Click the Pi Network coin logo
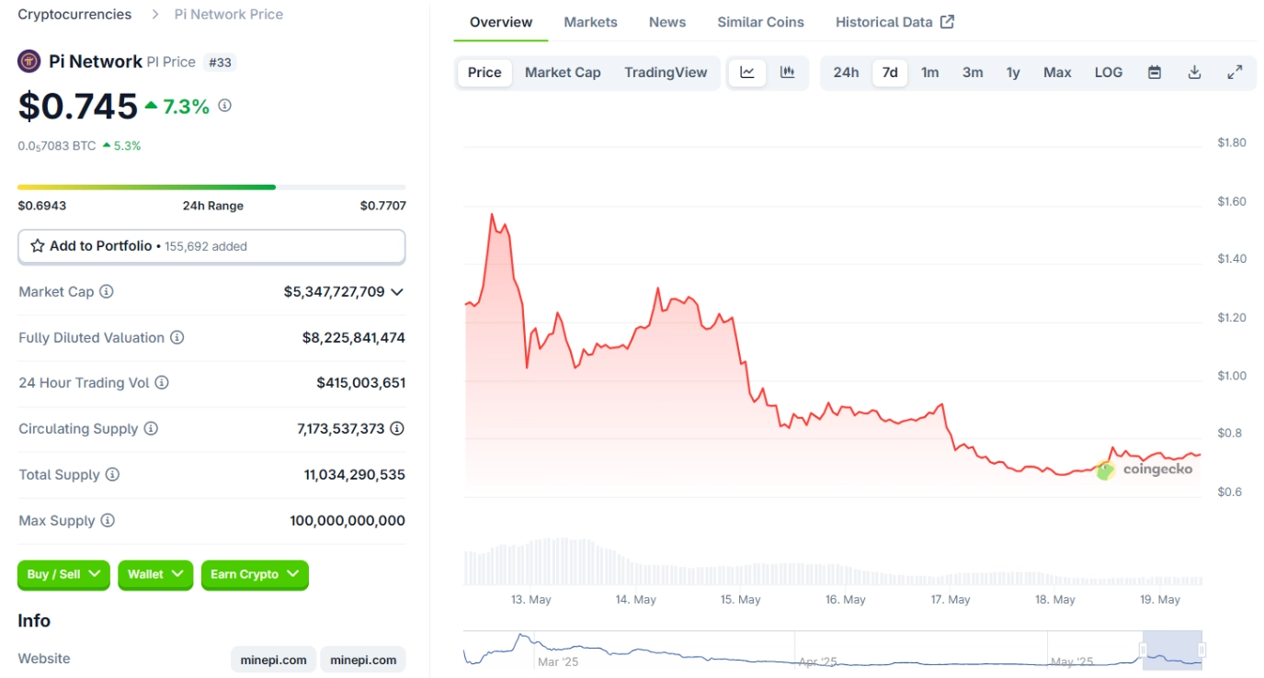The height and width of the screenshot is (678, 1264). coord(29,62)
